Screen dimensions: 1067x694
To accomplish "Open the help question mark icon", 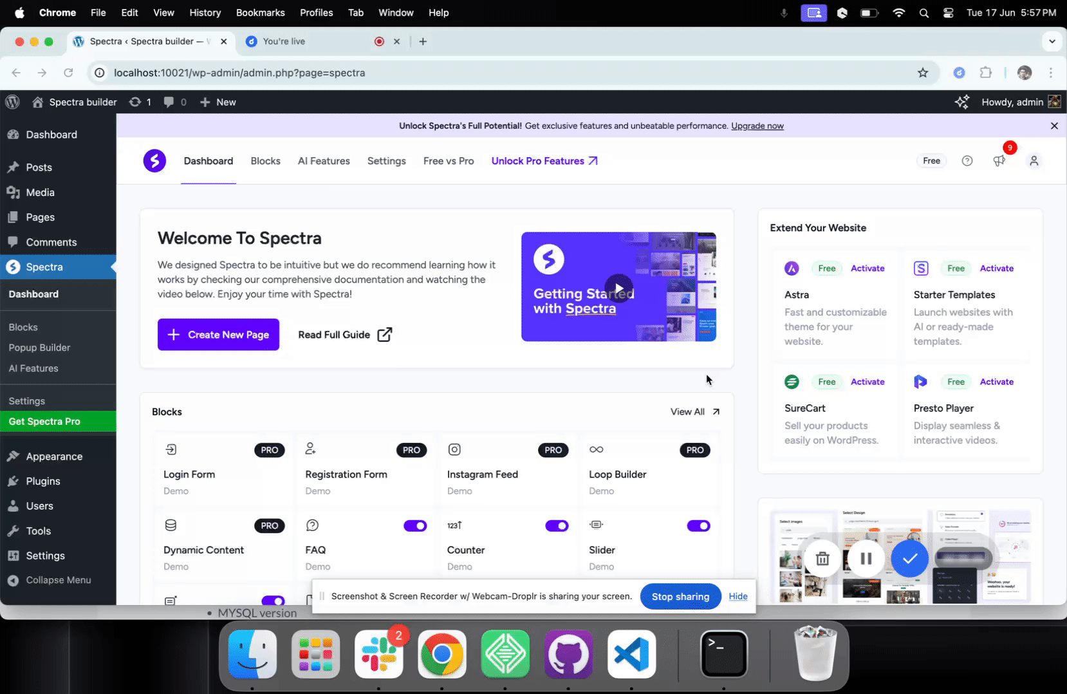I will click(x=967, y=161).
